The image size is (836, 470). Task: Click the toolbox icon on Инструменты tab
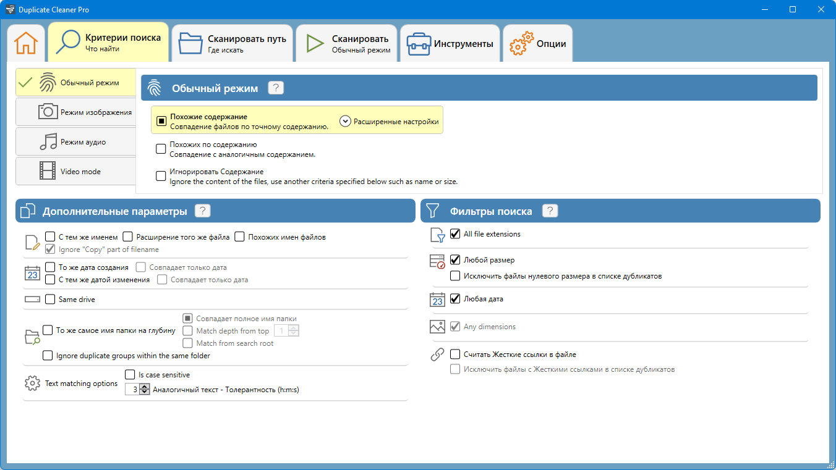[x=419, y=44]
